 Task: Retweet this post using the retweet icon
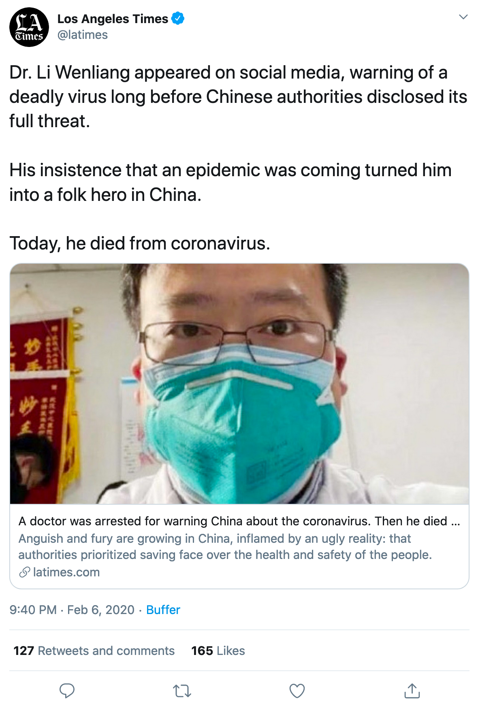tap(182, 691)
